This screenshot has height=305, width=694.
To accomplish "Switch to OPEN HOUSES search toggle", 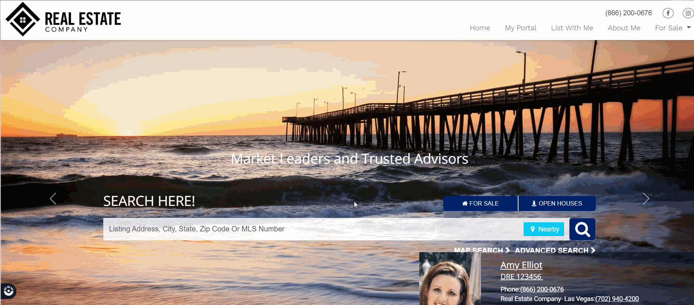I will (557, 203).
